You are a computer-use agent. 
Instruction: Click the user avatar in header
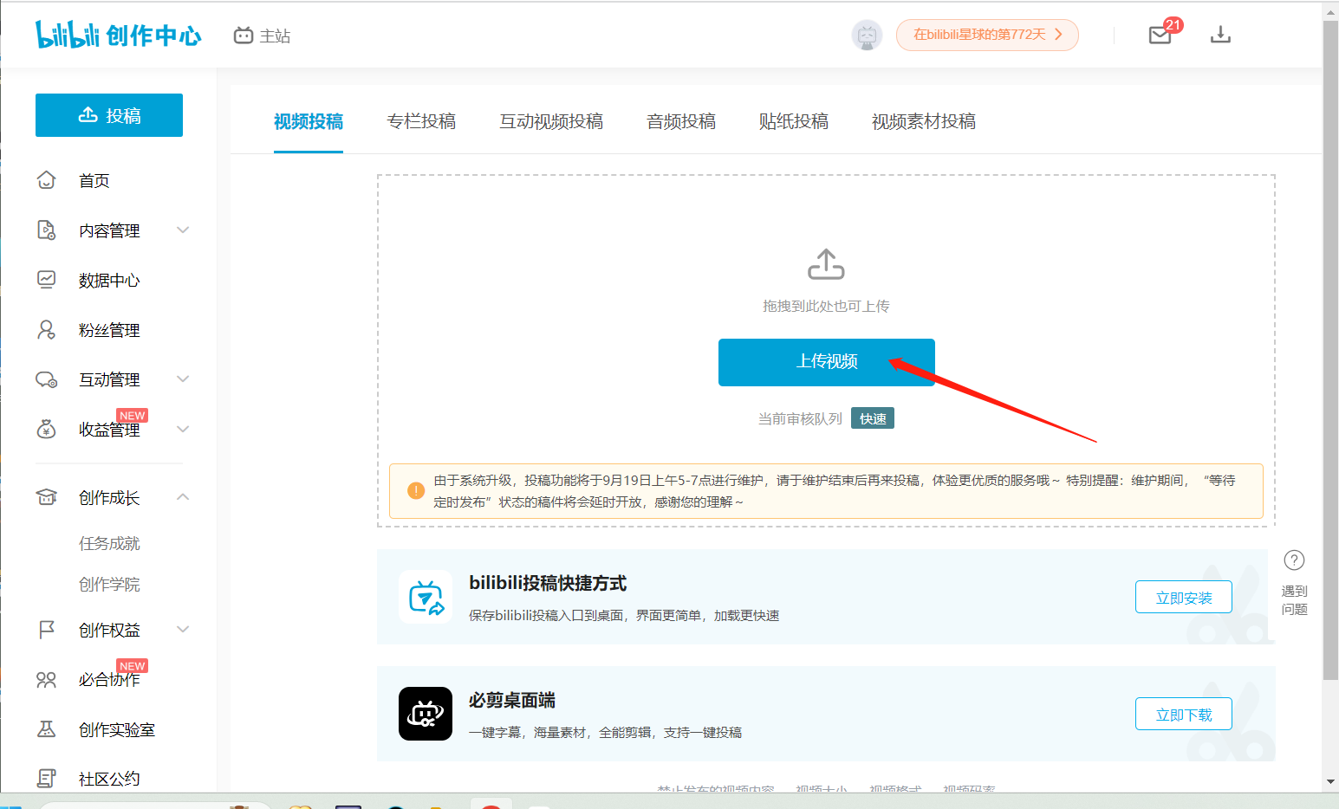click(x=867, y=36)
